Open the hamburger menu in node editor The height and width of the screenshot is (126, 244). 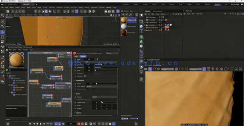(x=7, y=50)
